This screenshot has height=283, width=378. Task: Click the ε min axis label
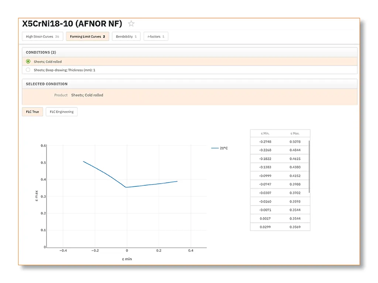click(x=127, y=259)
